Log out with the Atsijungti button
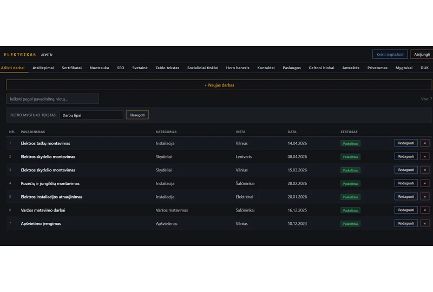 point(422,55)
